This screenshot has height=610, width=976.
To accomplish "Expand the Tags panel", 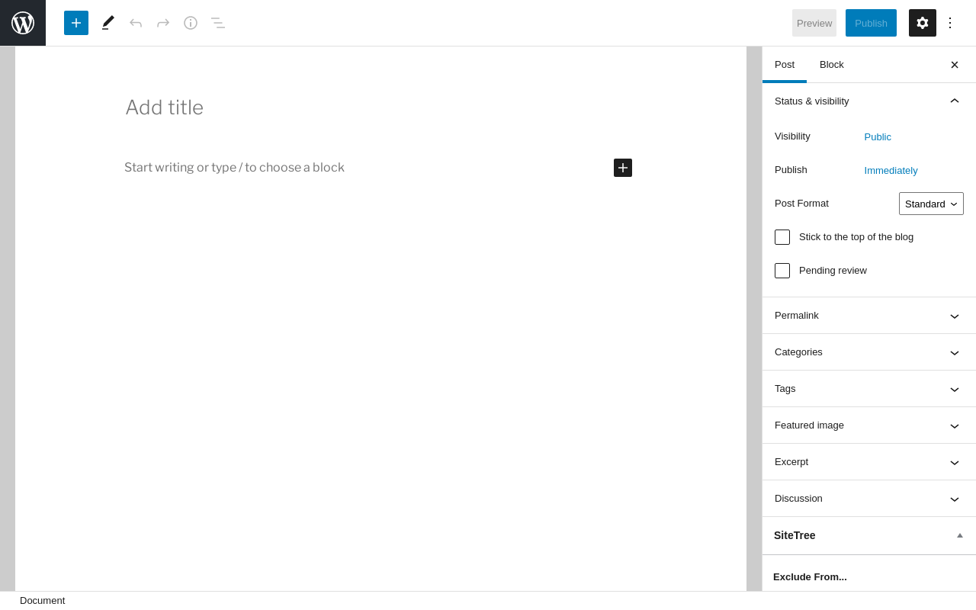I will tap(869, 389).
